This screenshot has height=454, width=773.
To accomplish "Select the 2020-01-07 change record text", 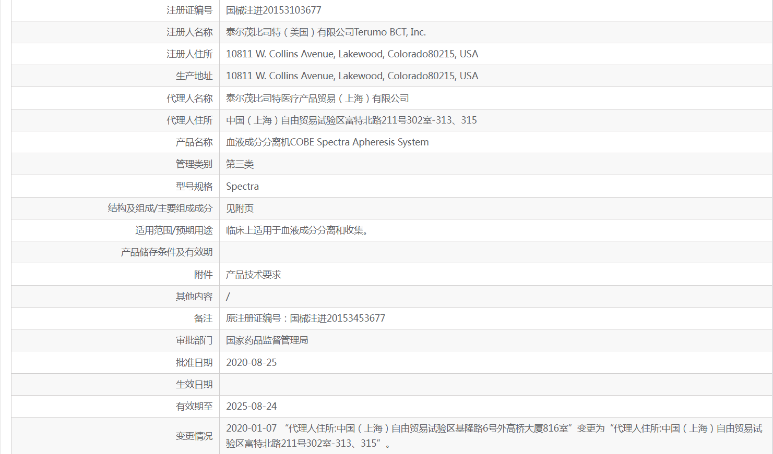I will 494,436.
